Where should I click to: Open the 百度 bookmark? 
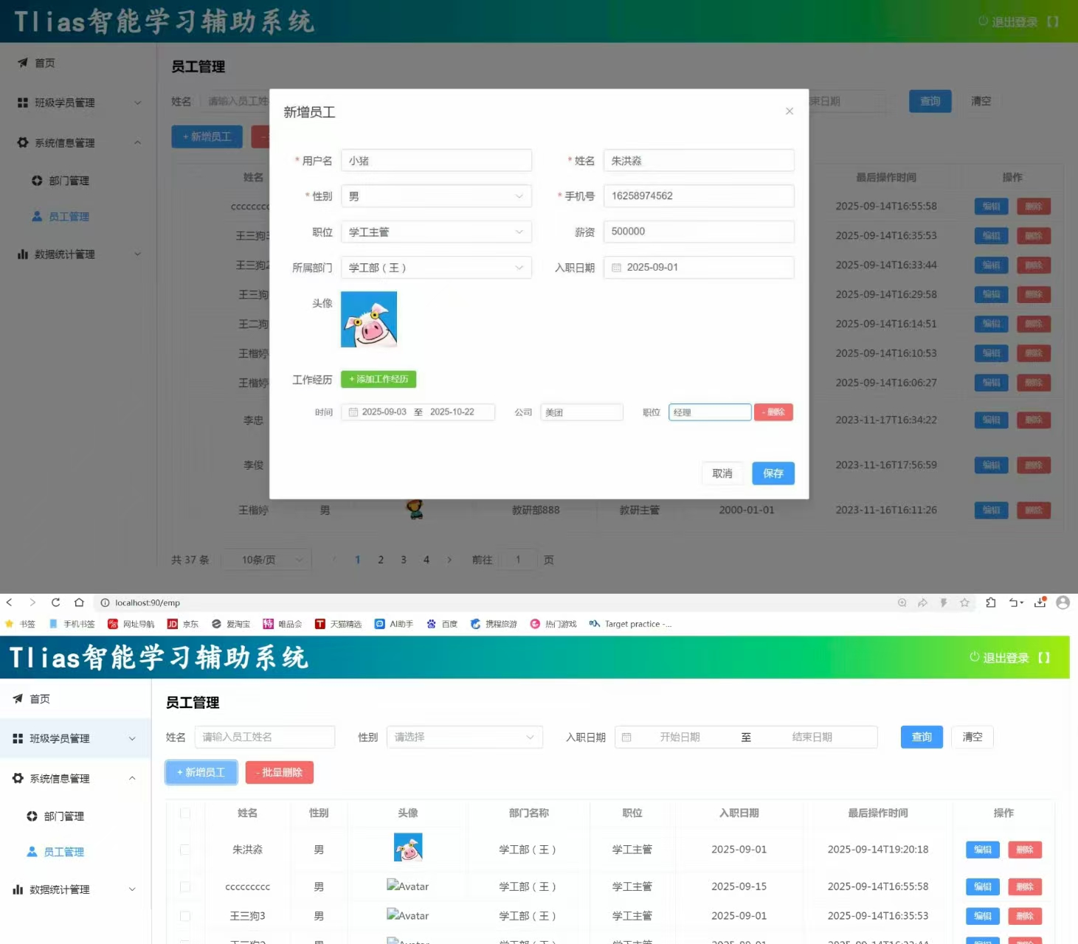pyautogui.click(x=442, y=624)
